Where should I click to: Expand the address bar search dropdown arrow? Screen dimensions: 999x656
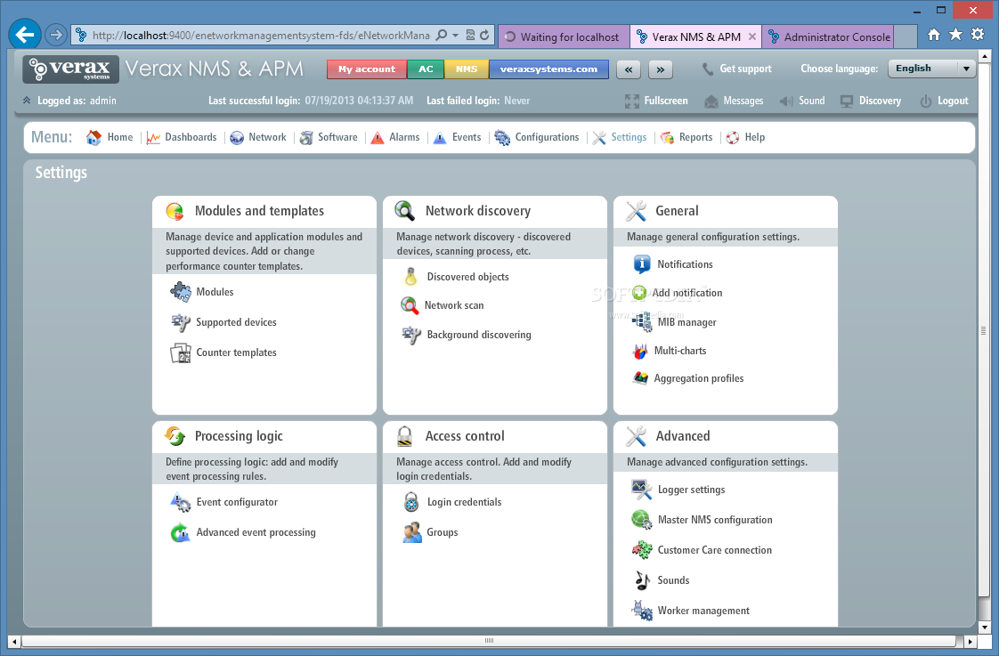(455, 36)
